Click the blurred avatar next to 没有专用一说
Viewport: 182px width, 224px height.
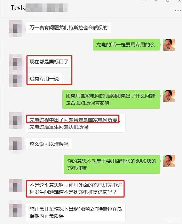(x=15, y=79)
